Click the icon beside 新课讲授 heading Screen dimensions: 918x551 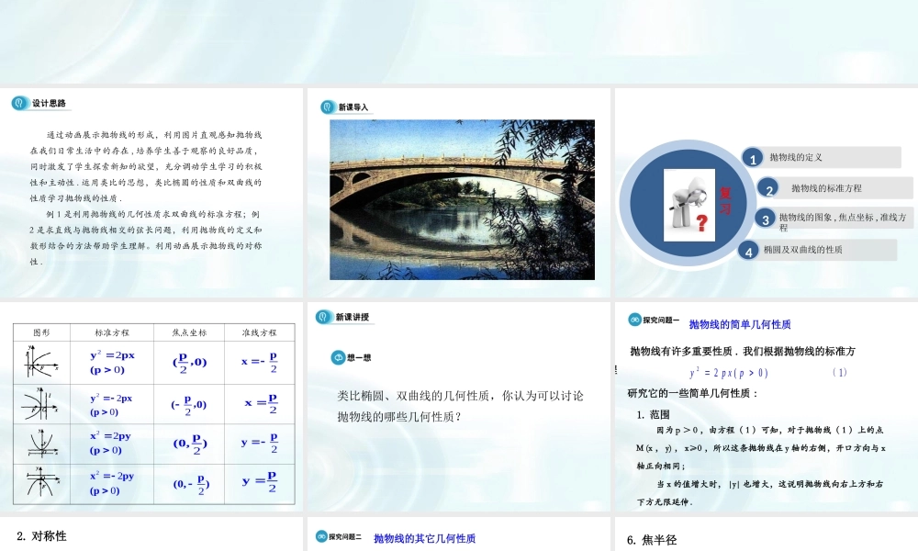click(323, 317)
